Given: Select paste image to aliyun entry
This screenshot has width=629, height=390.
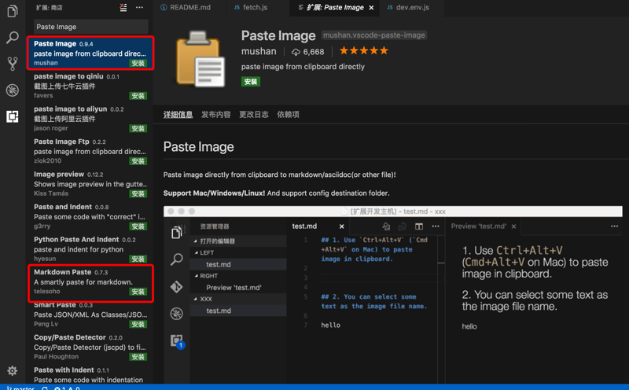Looking at the screenshot, I should (90, 119).
